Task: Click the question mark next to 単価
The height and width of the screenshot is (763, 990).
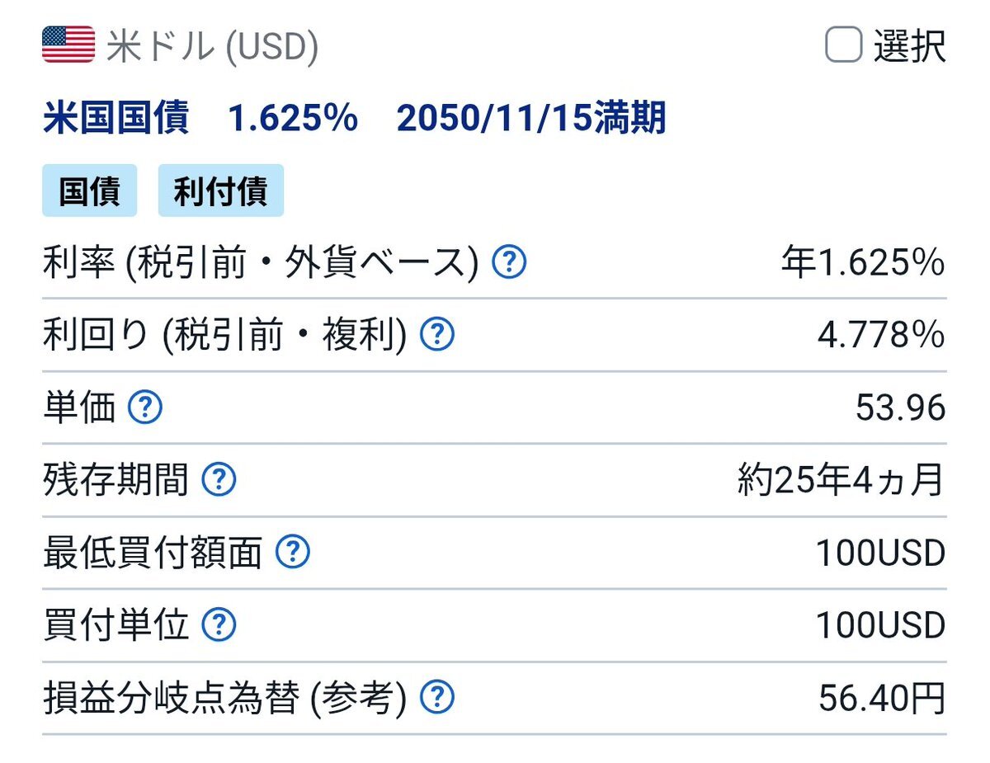Action: [145, 407]
